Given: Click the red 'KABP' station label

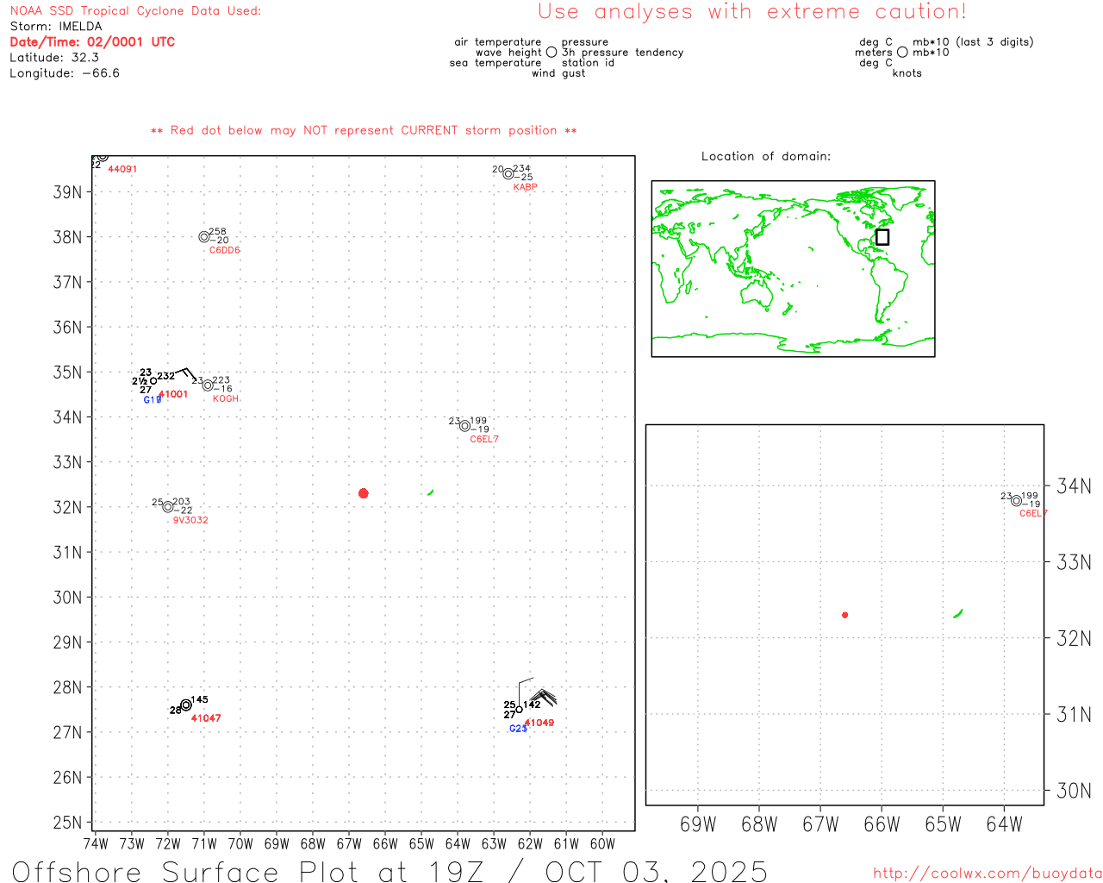Looking at the screenshot, I should point(525,187).
